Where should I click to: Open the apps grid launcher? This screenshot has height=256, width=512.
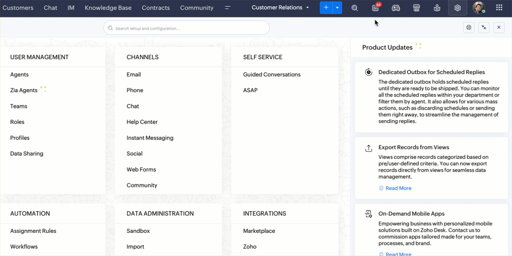499,8
